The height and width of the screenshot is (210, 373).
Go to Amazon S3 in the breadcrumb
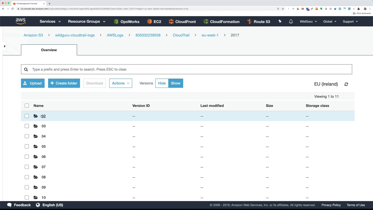click(33, 35)
